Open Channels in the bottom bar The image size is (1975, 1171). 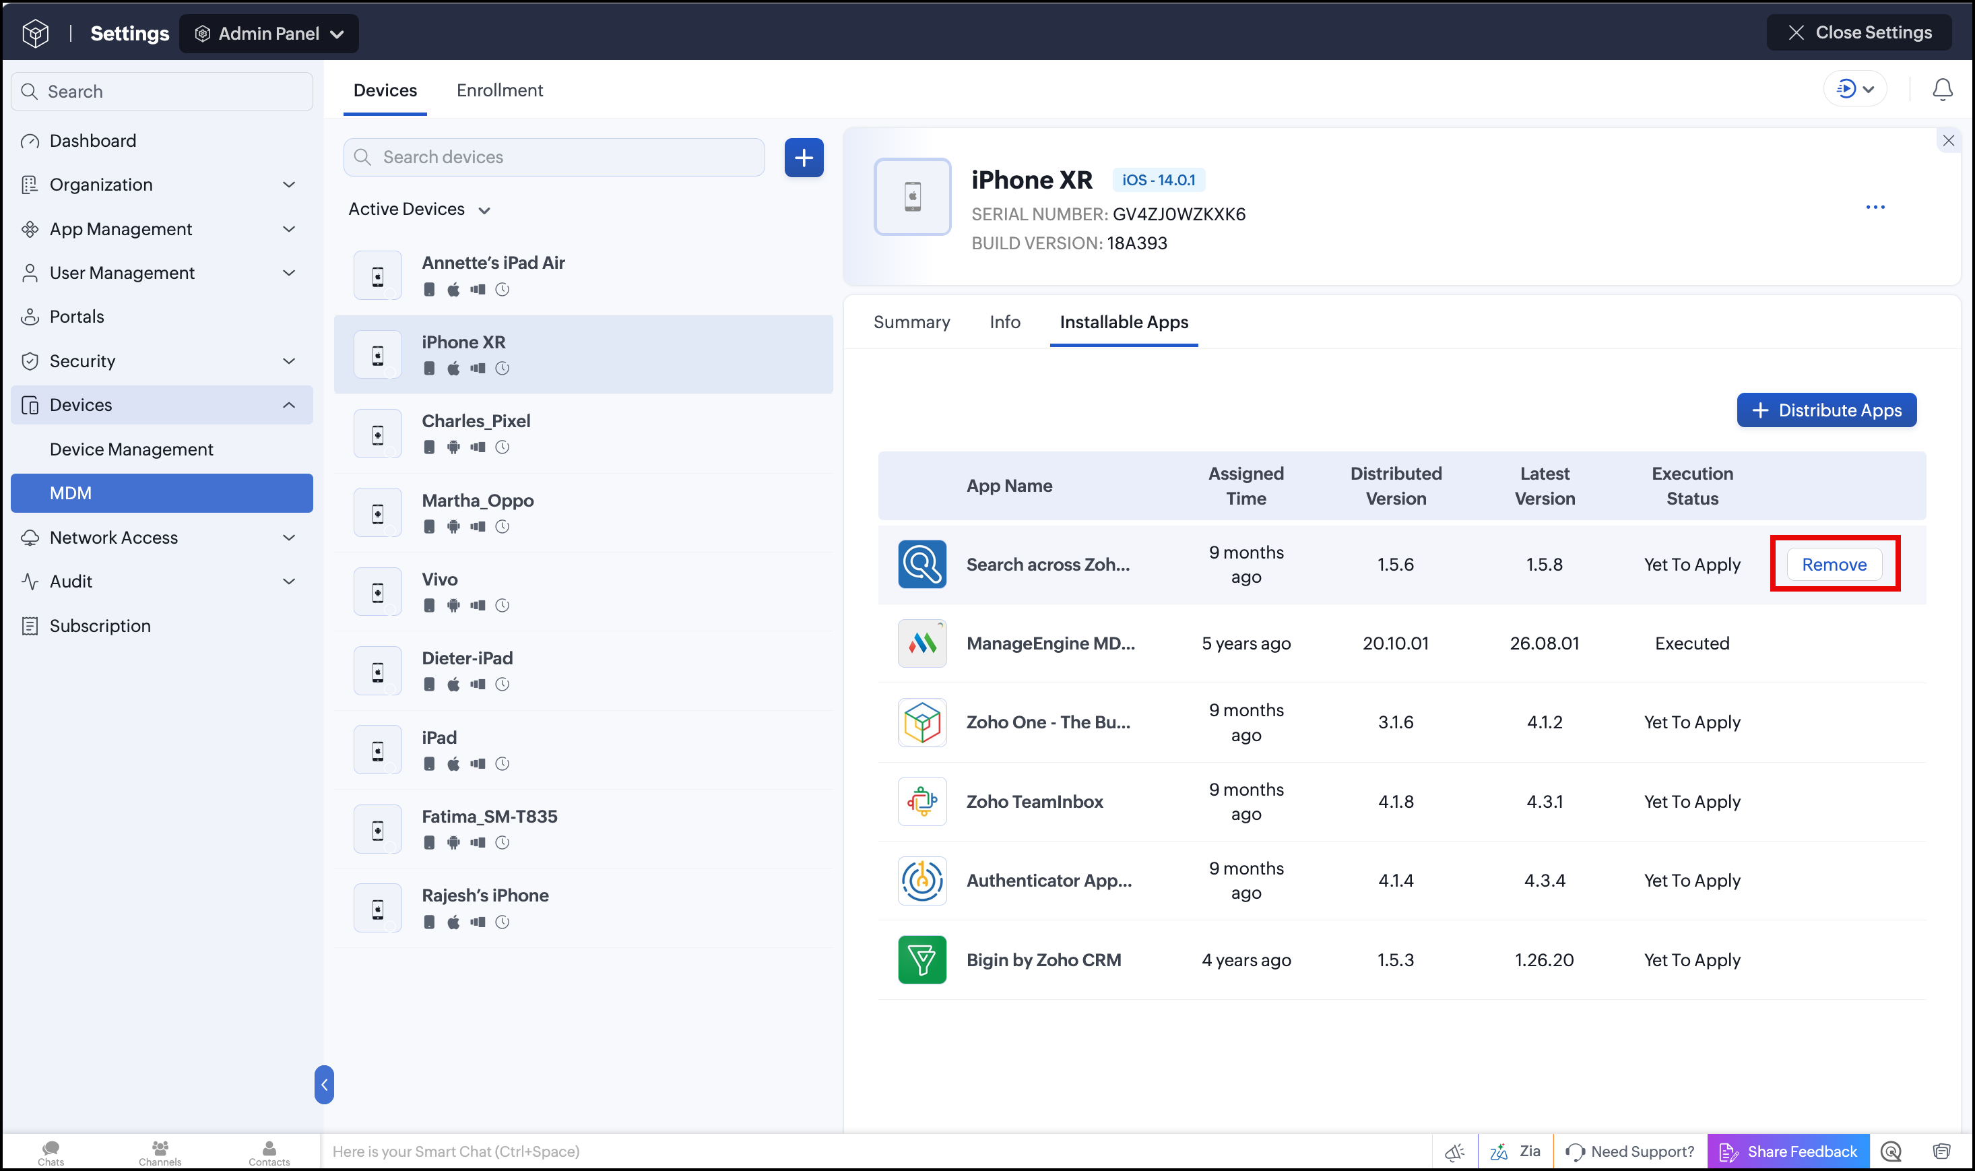160,1152
